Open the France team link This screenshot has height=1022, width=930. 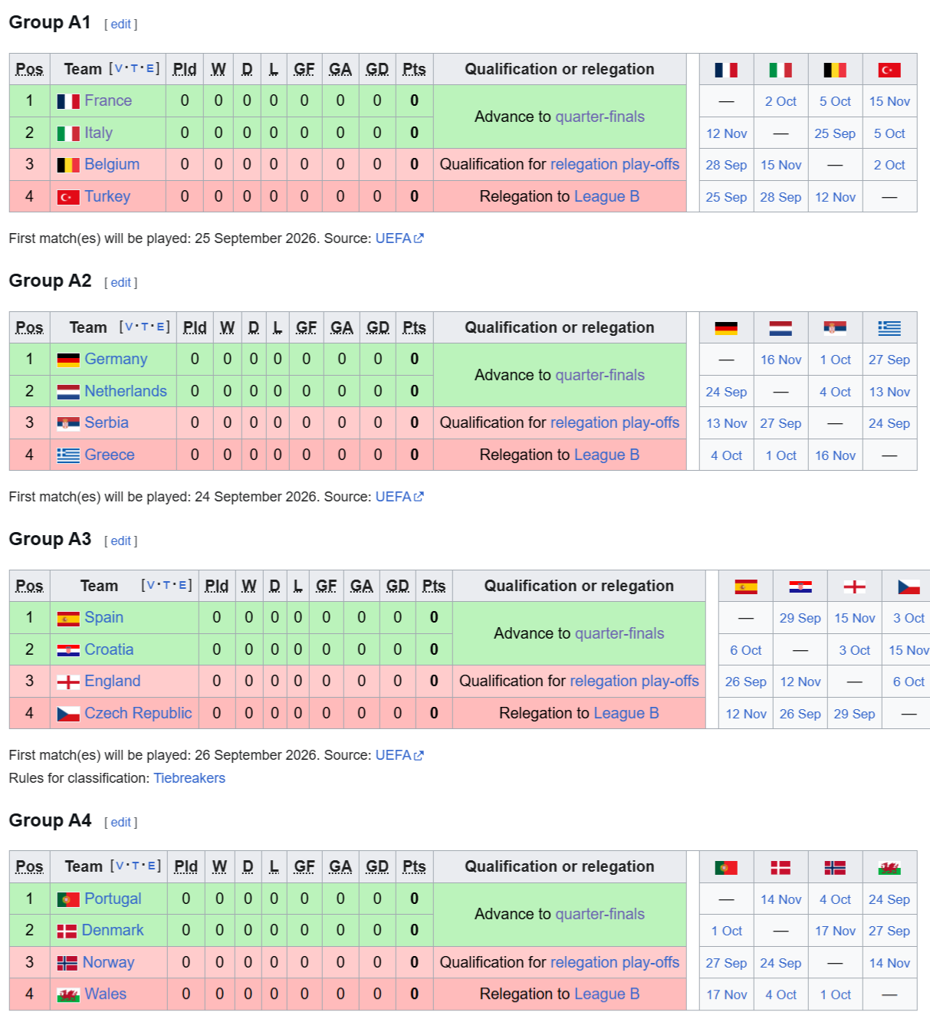(x=108, y=100)
